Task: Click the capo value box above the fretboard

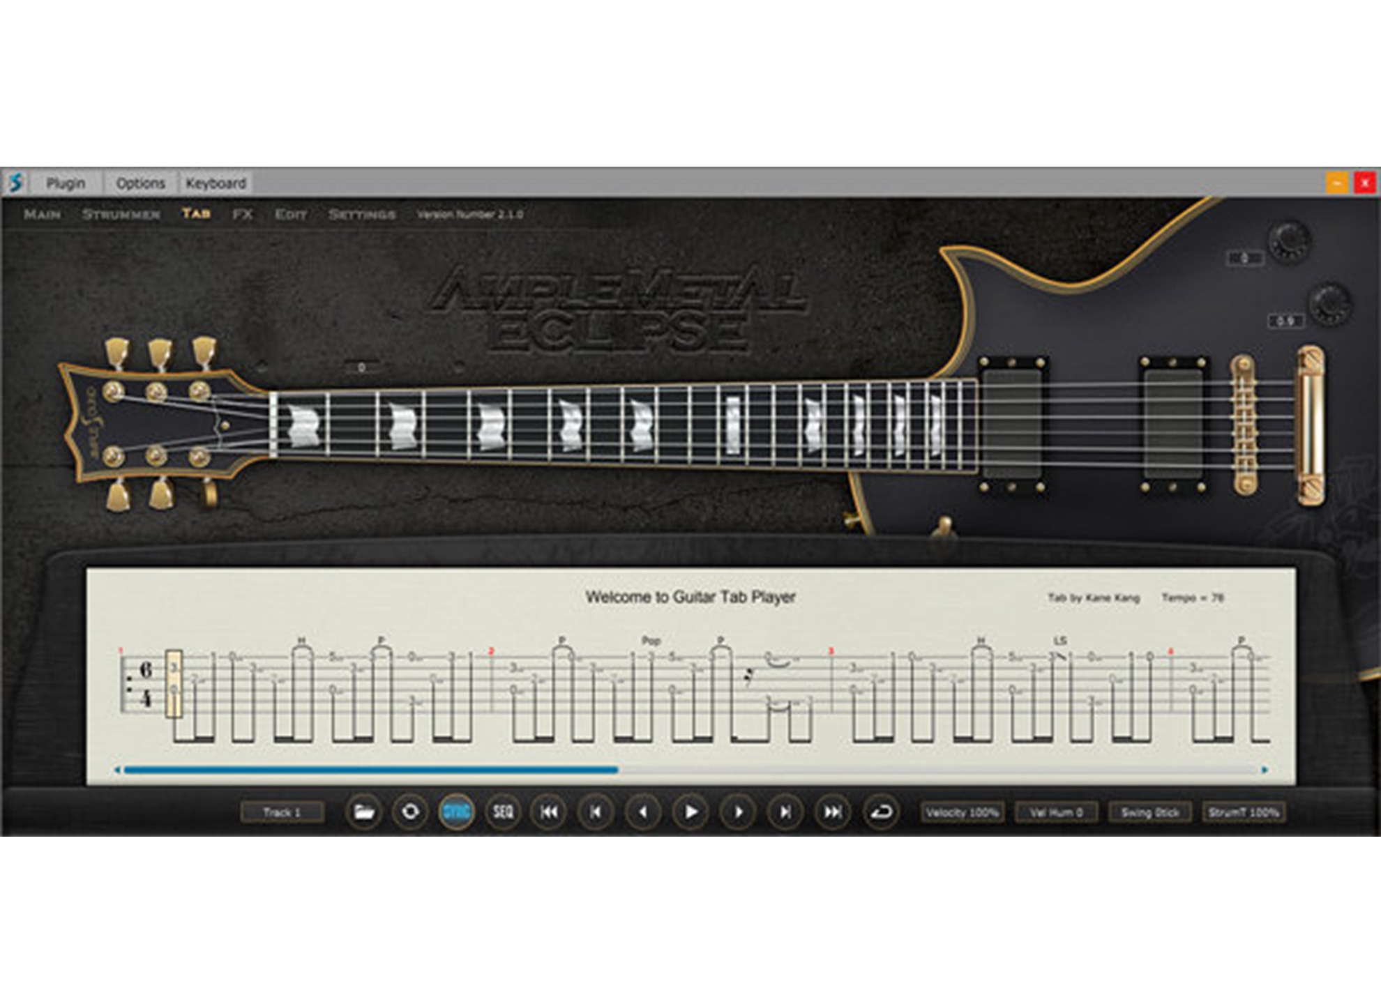Action: coord(361,367)
